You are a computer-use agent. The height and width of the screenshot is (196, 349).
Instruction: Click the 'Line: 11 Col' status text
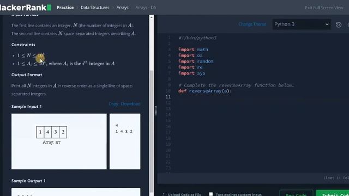point(336,178)
